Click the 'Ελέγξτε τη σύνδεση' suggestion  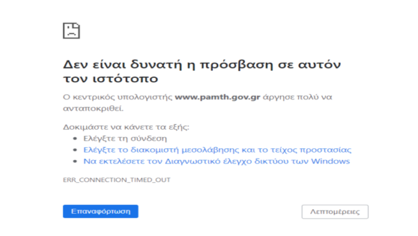(x=125, y=138)
